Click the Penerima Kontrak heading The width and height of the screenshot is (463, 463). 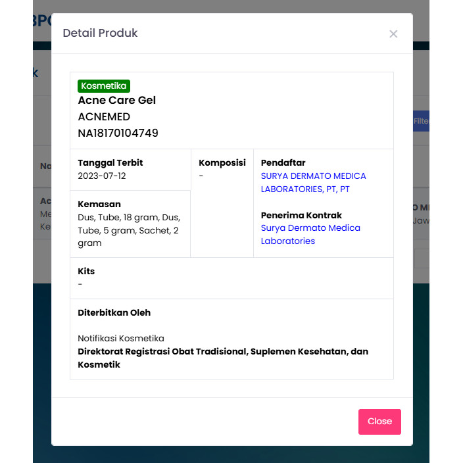point(301,215)
